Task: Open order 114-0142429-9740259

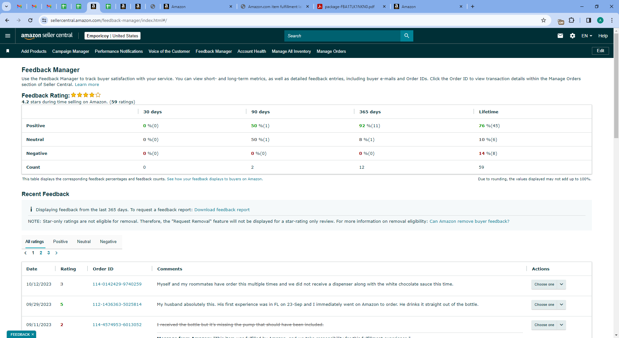Action: pos(117,284)
